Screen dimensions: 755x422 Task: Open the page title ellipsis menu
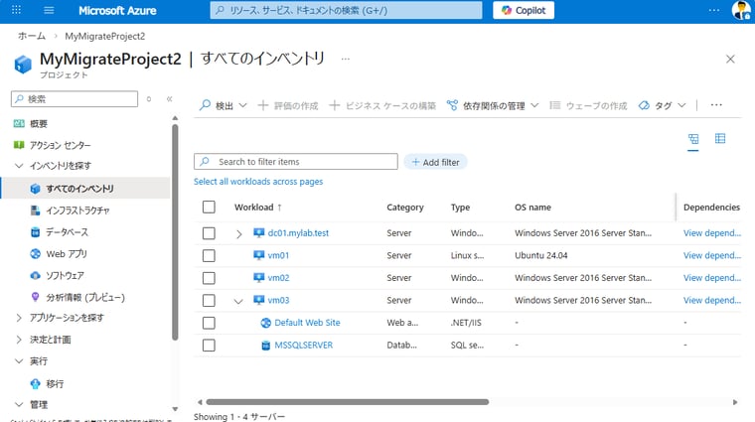click(346, 60)
